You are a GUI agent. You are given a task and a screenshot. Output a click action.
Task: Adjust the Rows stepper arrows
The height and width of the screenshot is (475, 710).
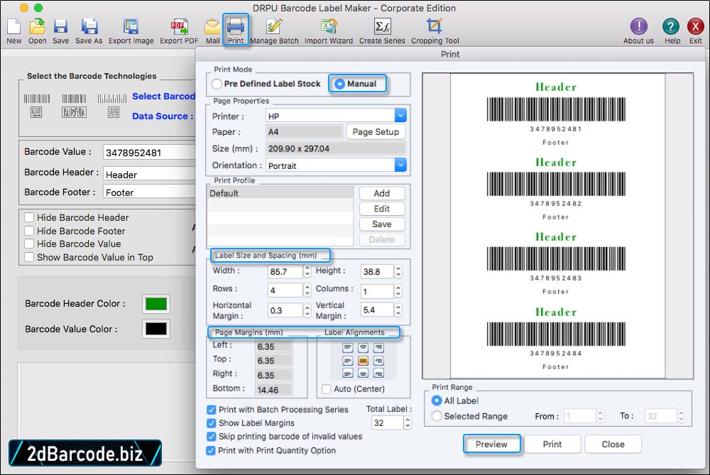point(307,290)
